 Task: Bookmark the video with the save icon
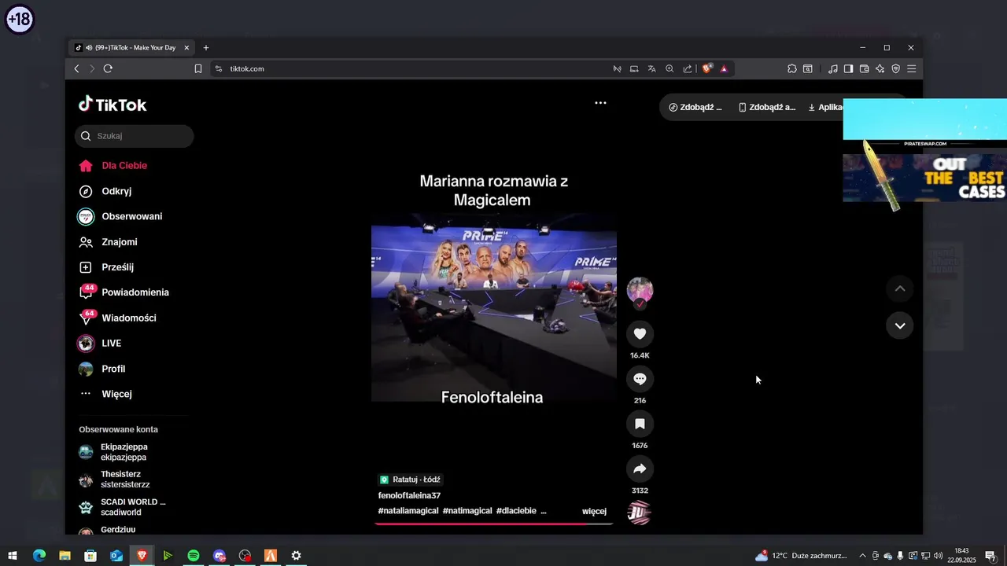click(640, 424)
